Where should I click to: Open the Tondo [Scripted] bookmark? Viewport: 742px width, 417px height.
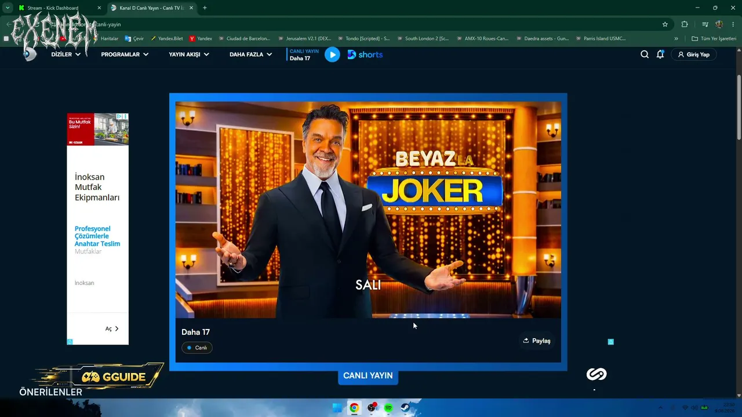[363, 39]
